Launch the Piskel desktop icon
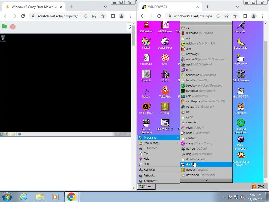 pos(146,43)
